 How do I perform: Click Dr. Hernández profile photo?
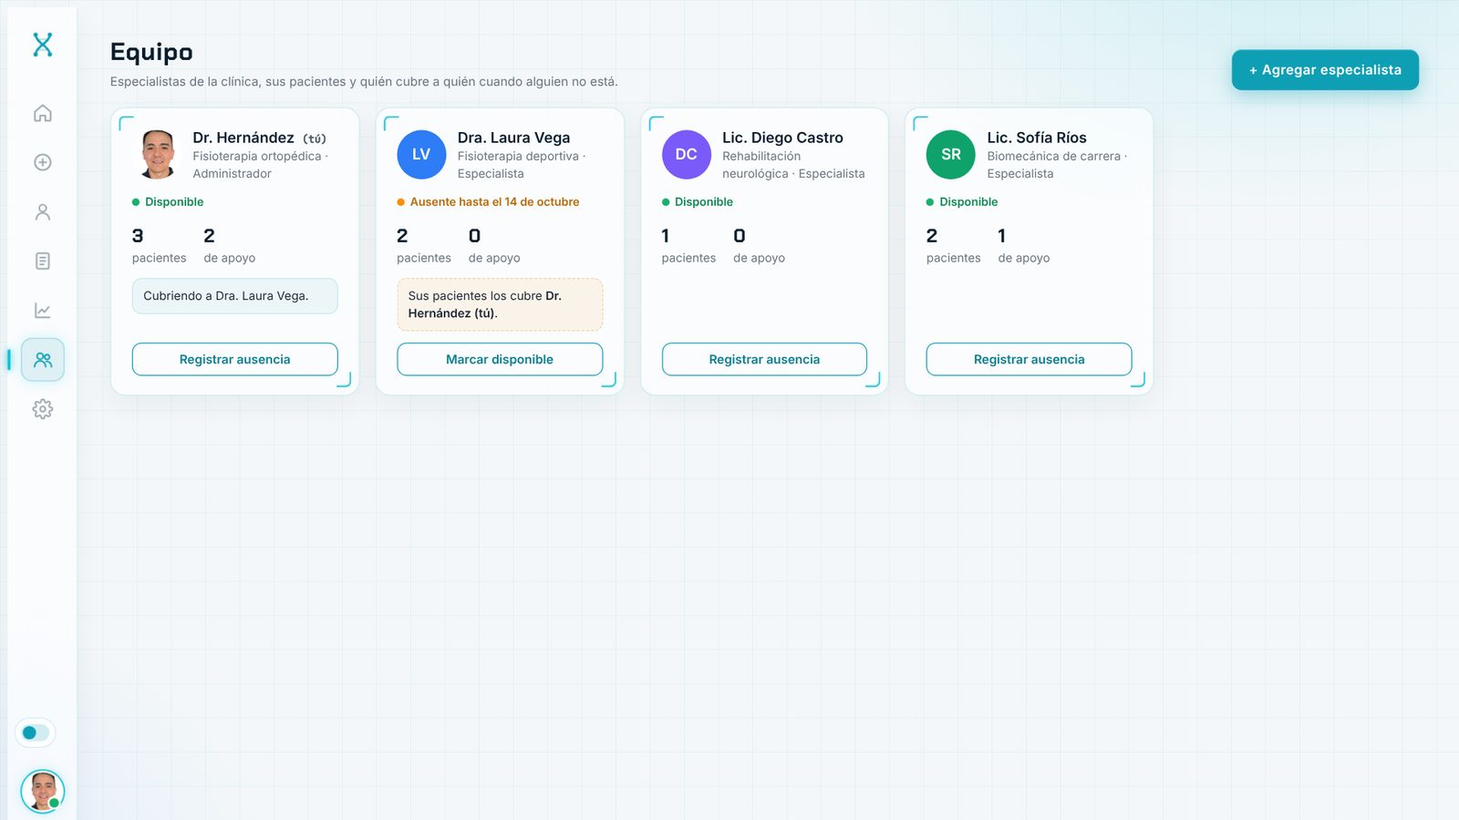(157, 154)
